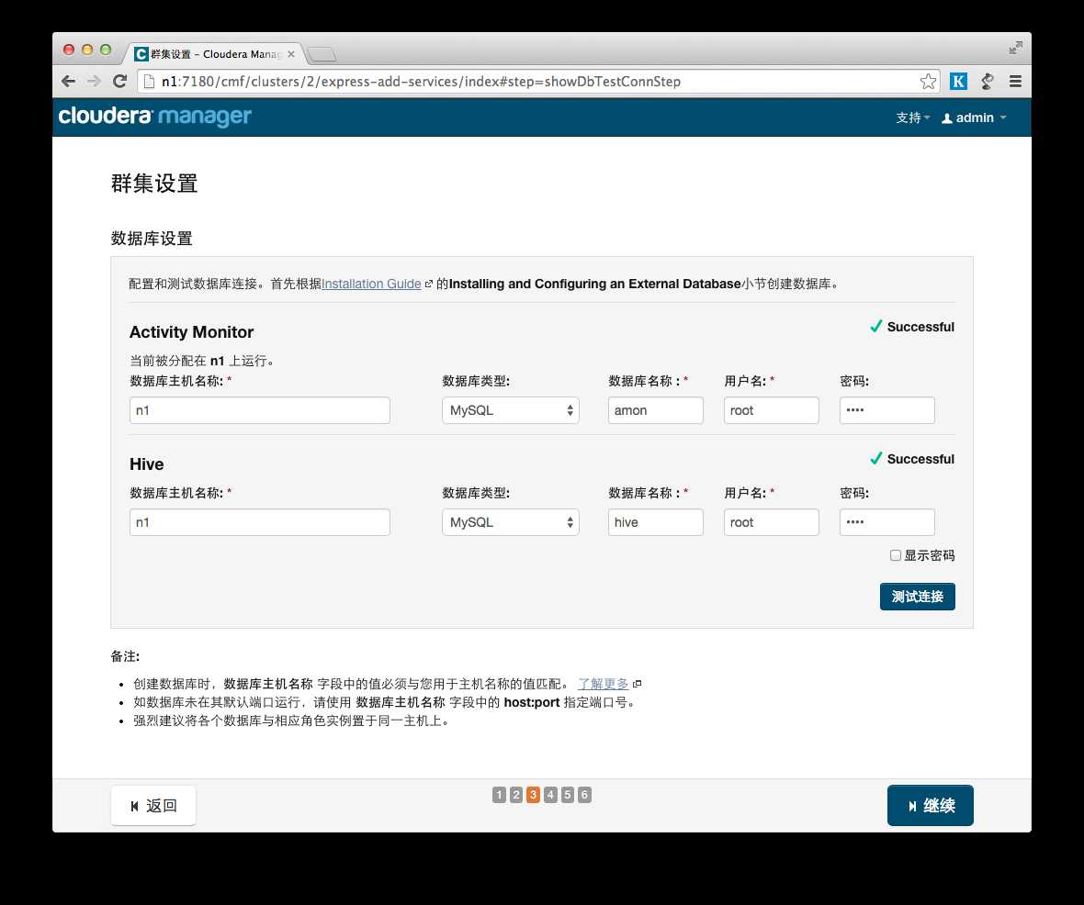Click the Activity Monitor username root field

coord(772,410)
